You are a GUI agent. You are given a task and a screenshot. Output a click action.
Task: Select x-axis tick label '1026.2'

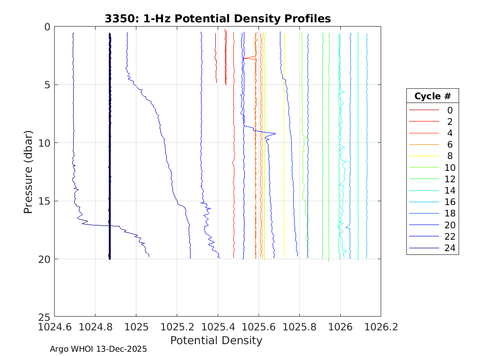coord(381,327)
